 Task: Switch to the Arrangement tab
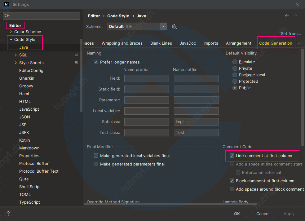(x=238, y=43)
